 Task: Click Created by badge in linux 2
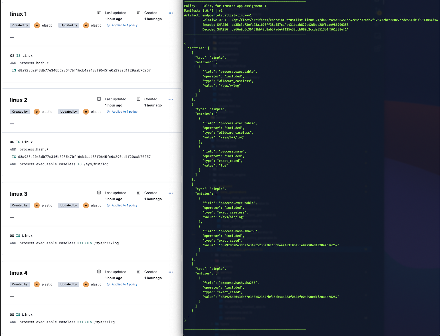[x=20, y=112]
